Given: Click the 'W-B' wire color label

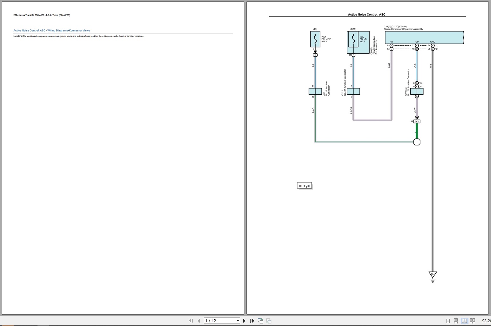Looking at the screenshot, I should (431, 66).
